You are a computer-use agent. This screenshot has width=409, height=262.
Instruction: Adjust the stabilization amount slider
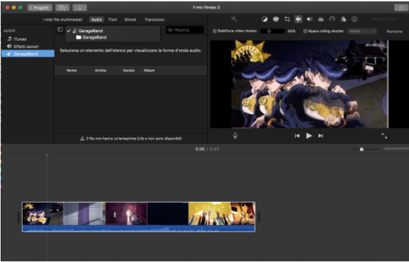click(x=273, y=31)
